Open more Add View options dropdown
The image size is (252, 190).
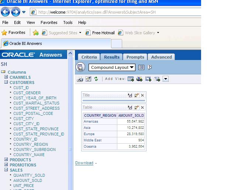coord(166,79)
